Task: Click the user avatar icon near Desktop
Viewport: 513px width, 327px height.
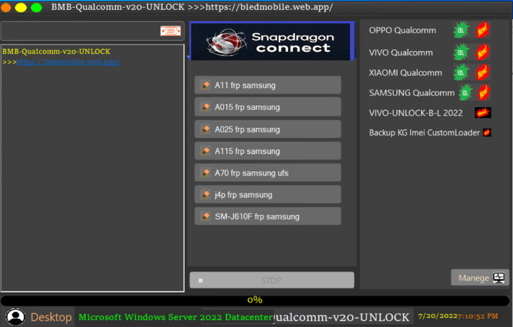Action: click(15, 317)
